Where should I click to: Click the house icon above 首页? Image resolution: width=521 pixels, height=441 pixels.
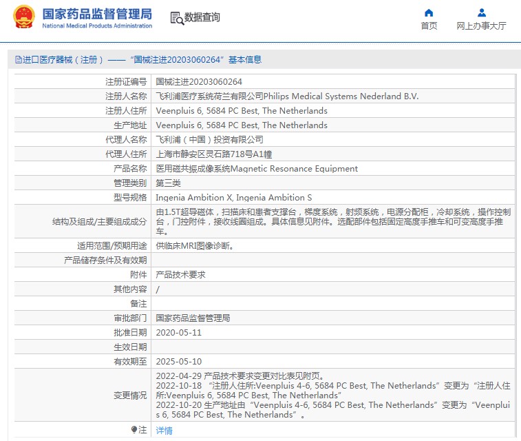click(429, 12)
